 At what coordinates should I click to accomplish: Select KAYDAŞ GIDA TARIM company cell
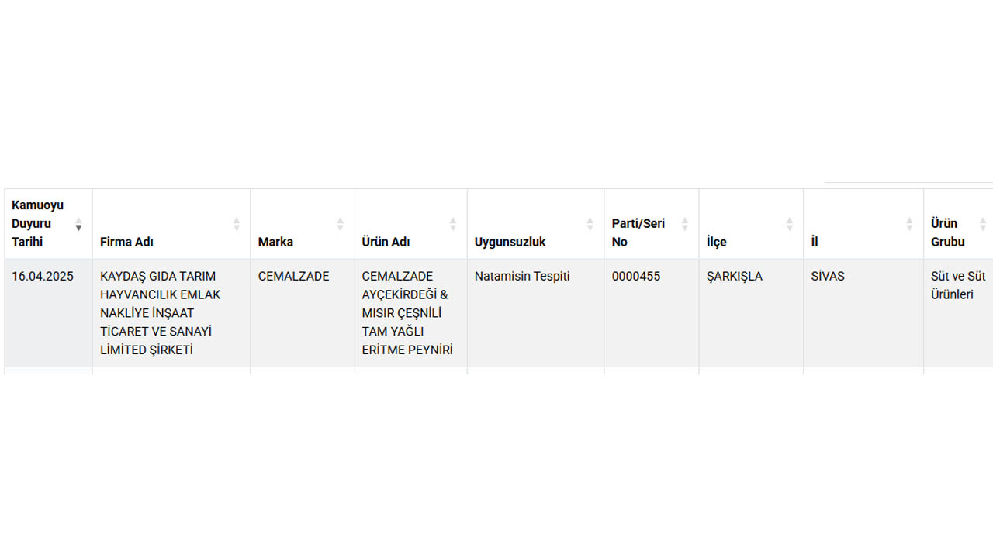point(171,313)
